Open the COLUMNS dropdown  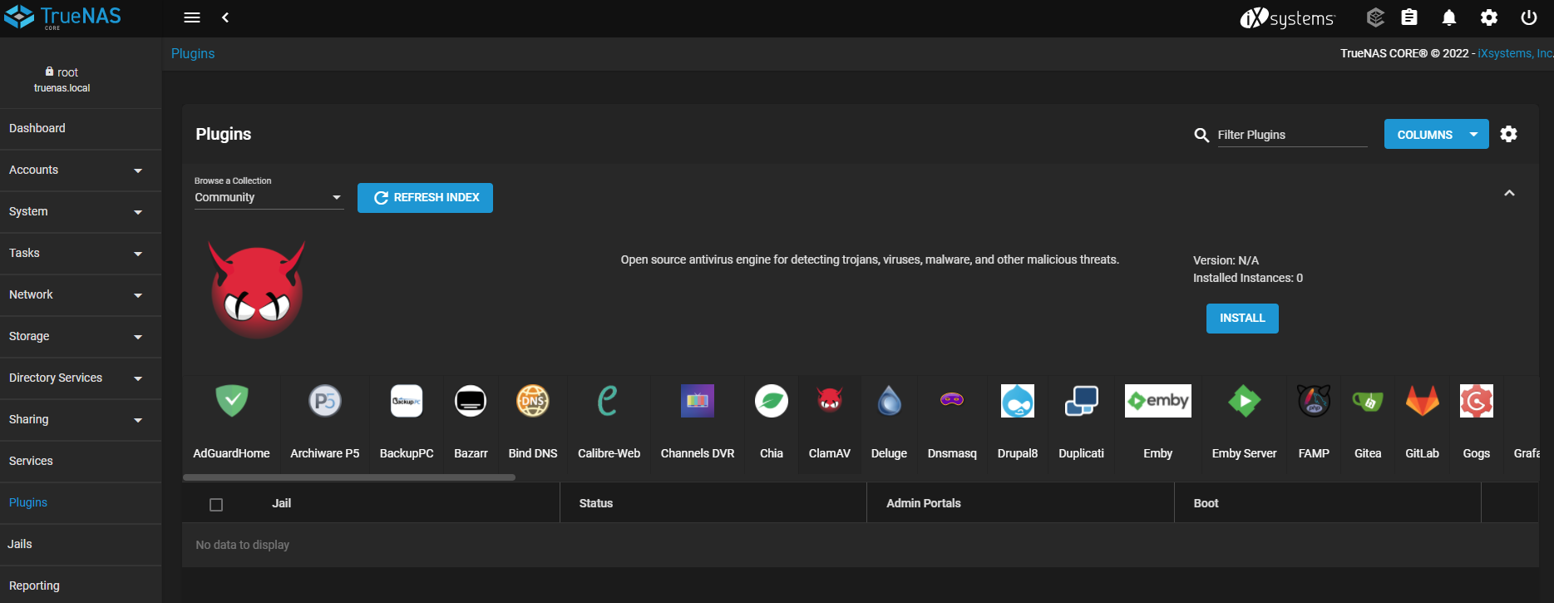[1436, 134]
